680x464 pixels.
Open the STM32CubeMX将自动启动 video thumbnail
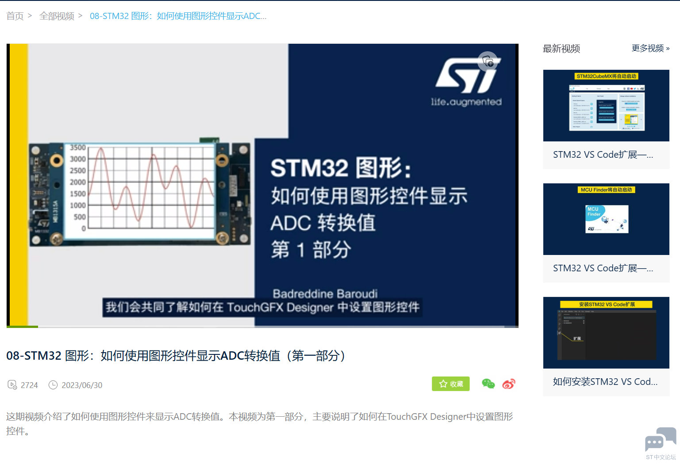tap(606, 106)
